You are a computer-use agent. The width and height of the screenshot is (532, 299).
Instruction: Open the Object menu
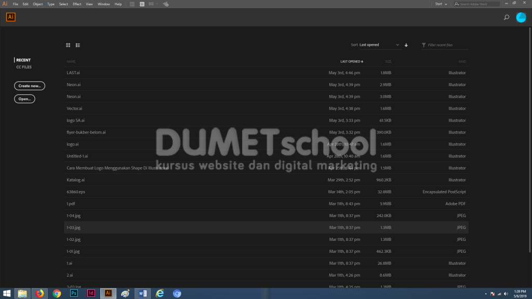(x=37, y=4)
